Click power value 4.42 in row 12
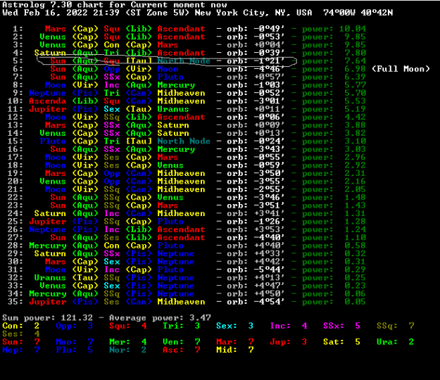This screenshot has width=440, height=380. (x=355, y=118)
